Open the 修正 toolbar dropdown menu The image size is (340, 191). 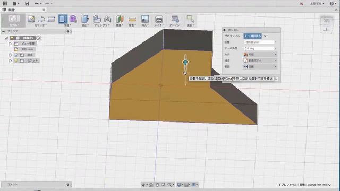85,25
